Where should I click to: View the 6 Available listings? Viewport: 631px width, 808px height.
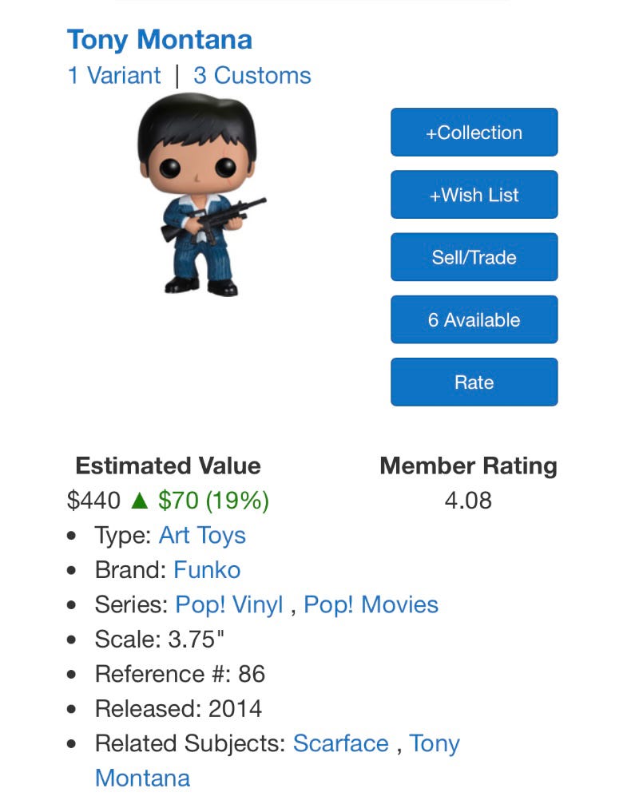[x=474, y=319]
